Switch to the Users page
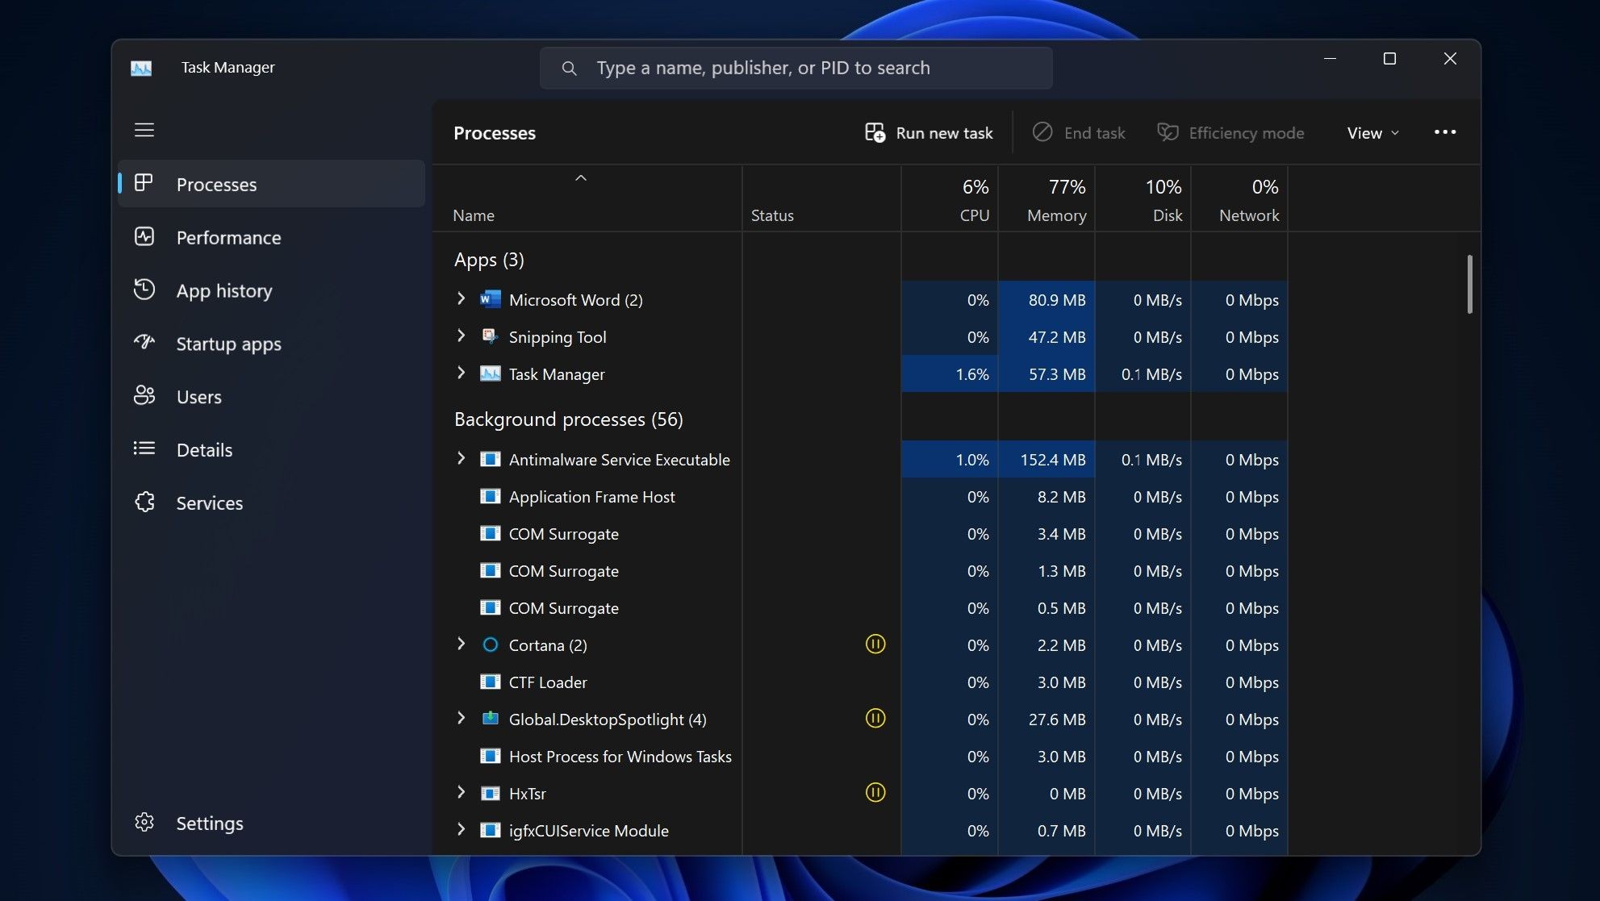The height and width of the screenshot is (901, 1600). tap(271, 397)
